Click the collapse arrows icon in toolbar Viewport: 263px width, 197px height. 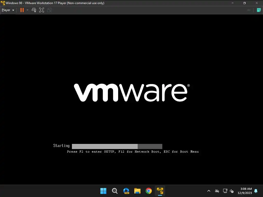point(249,10)
